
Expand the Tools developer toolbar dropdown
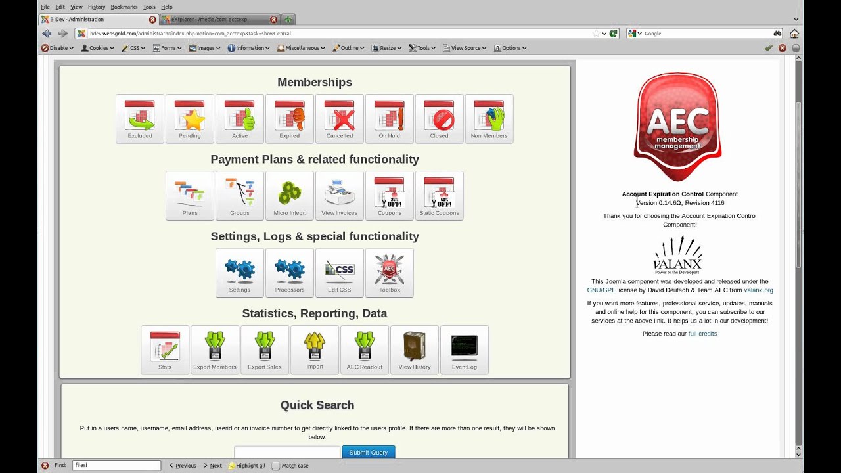tap(422, 48)
